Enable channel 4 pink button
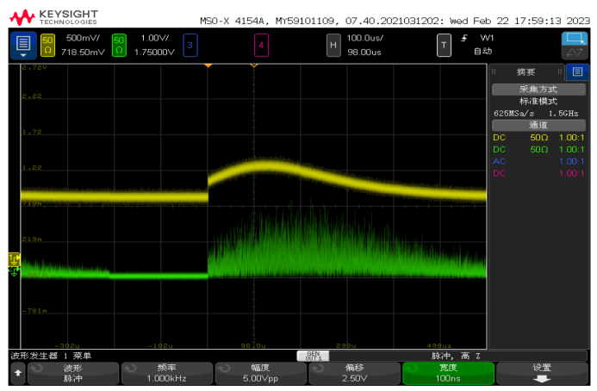 tap(261, 43)
